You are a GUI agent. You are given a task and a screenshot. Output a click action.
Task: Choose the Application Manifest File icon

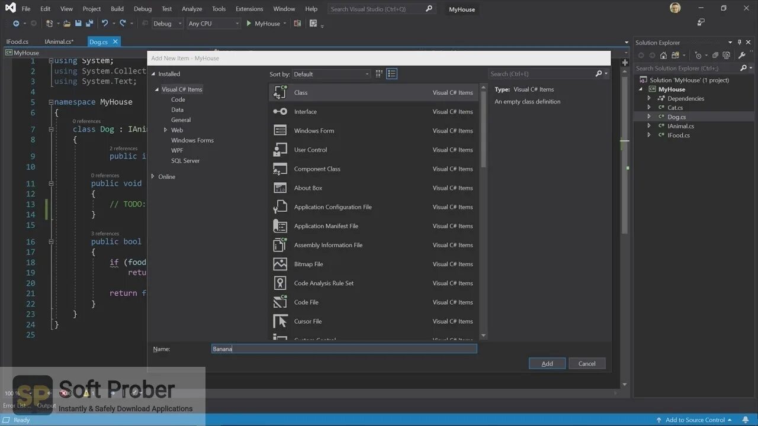tap(280, 226)
